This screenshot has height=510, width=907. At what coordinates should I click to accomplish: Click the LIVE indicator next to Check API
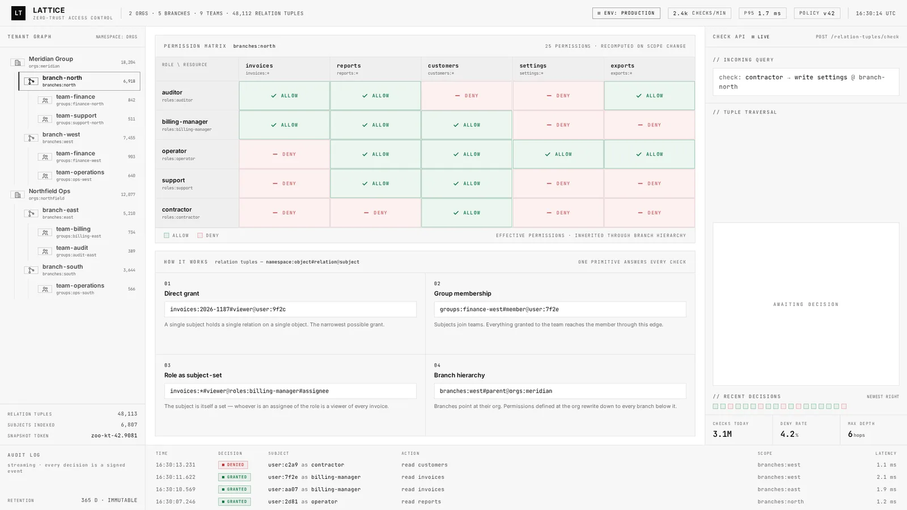pos(761,37)
